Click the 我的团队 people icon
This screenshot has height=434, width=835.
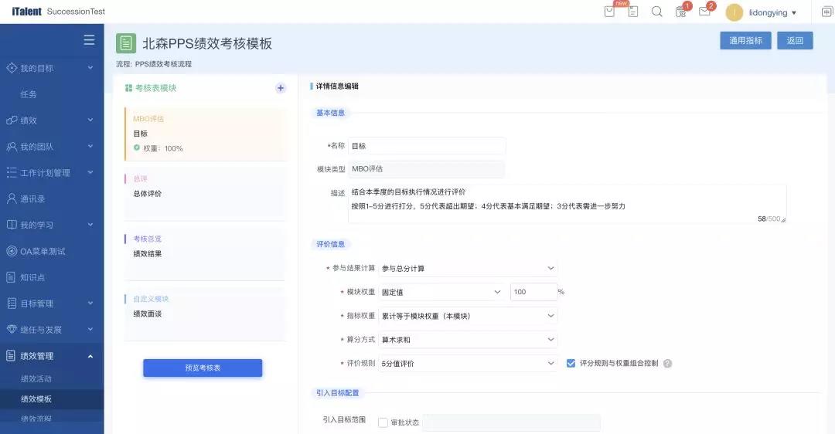click(12, 146)
